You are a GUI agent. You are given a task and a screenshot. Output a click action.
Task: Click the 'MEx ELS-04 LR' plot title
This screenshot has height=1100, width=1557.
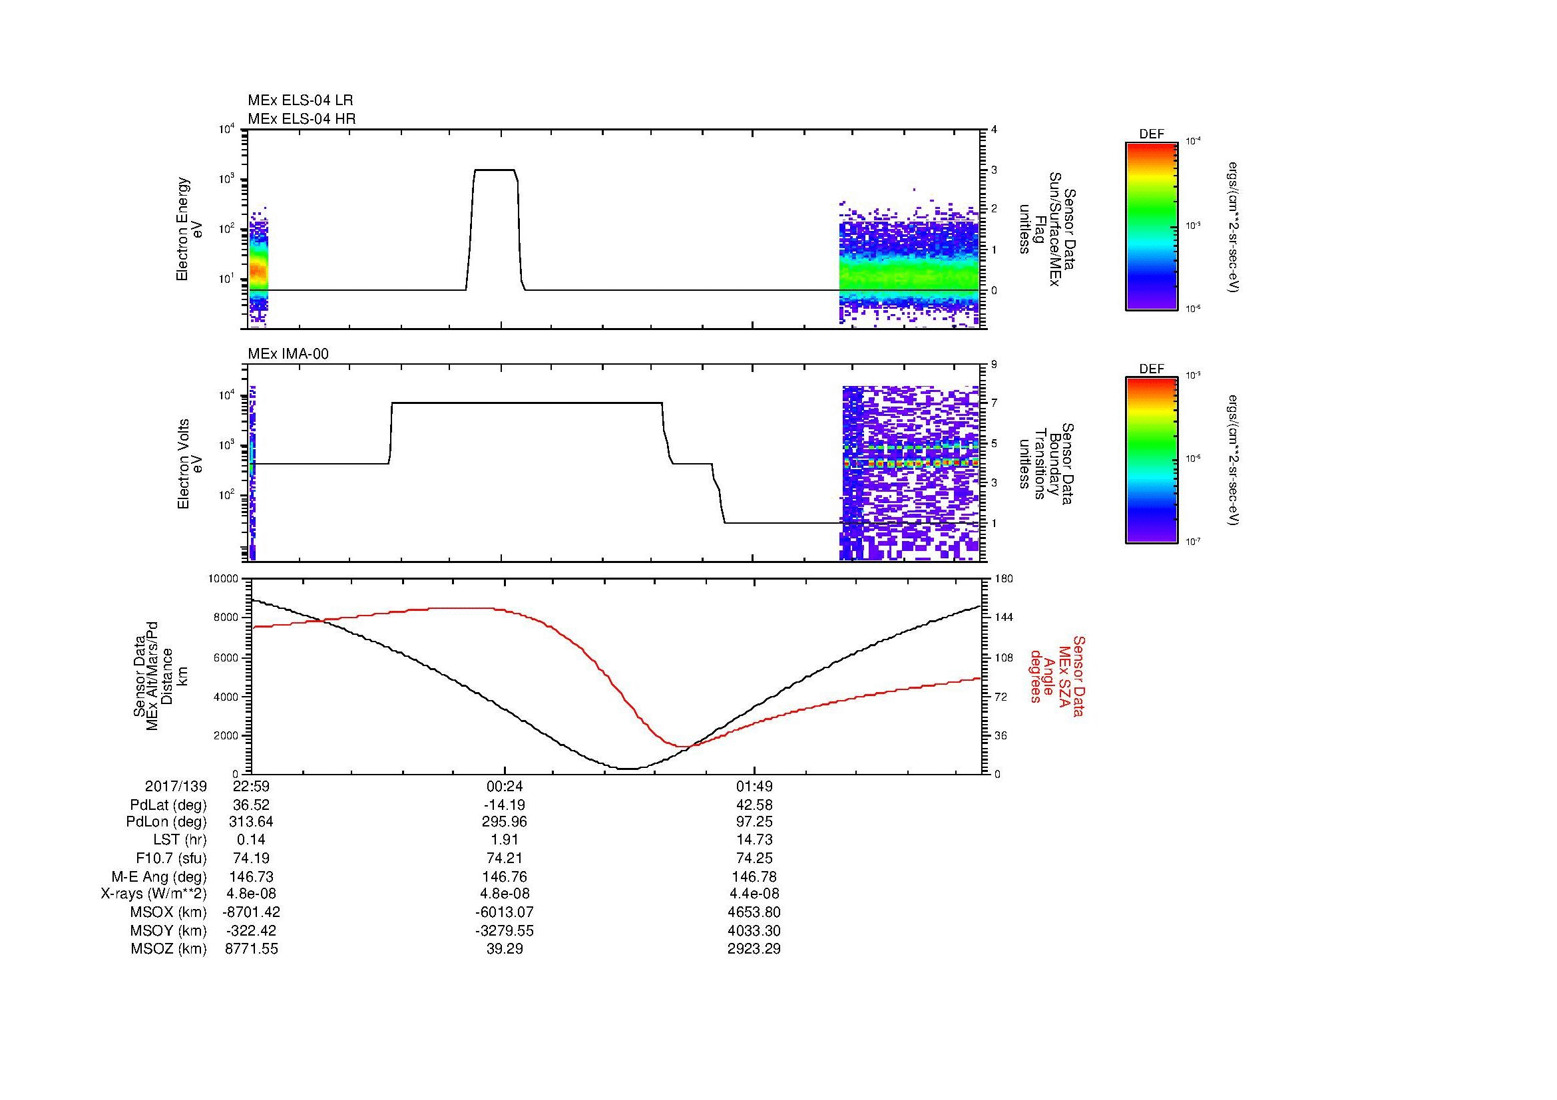click(300, 100)
